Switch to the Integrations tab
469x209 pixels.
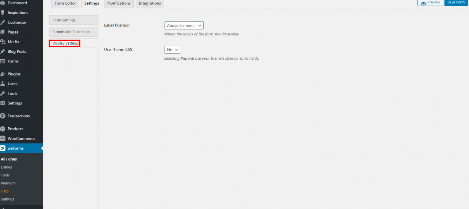point(150,3)
